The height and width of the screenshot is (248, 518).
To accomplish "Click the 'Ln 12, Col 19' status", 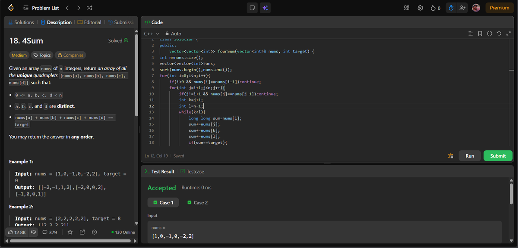I will click(x=157, y=156).
